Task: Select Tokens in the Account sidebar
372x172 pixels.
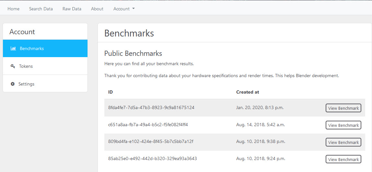Action: pos(45,66)
